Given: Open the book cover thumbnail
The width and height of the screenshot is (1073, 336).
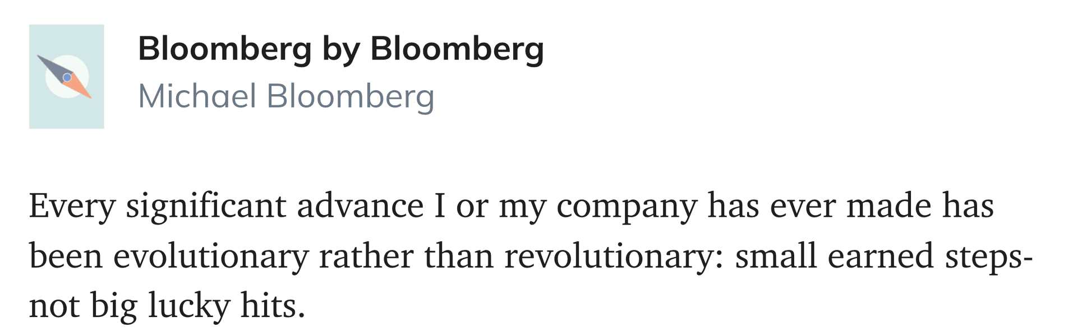Looking at the screenshot, I should click(x=66, y=77).
